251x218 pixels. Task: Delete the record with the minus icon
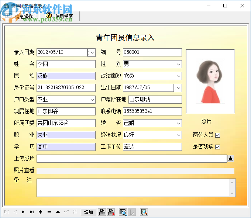[x=49, y=212]
